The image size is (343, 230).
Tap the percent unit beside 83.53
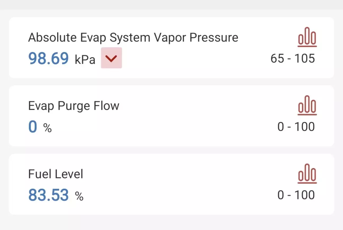tap(79, 196)
